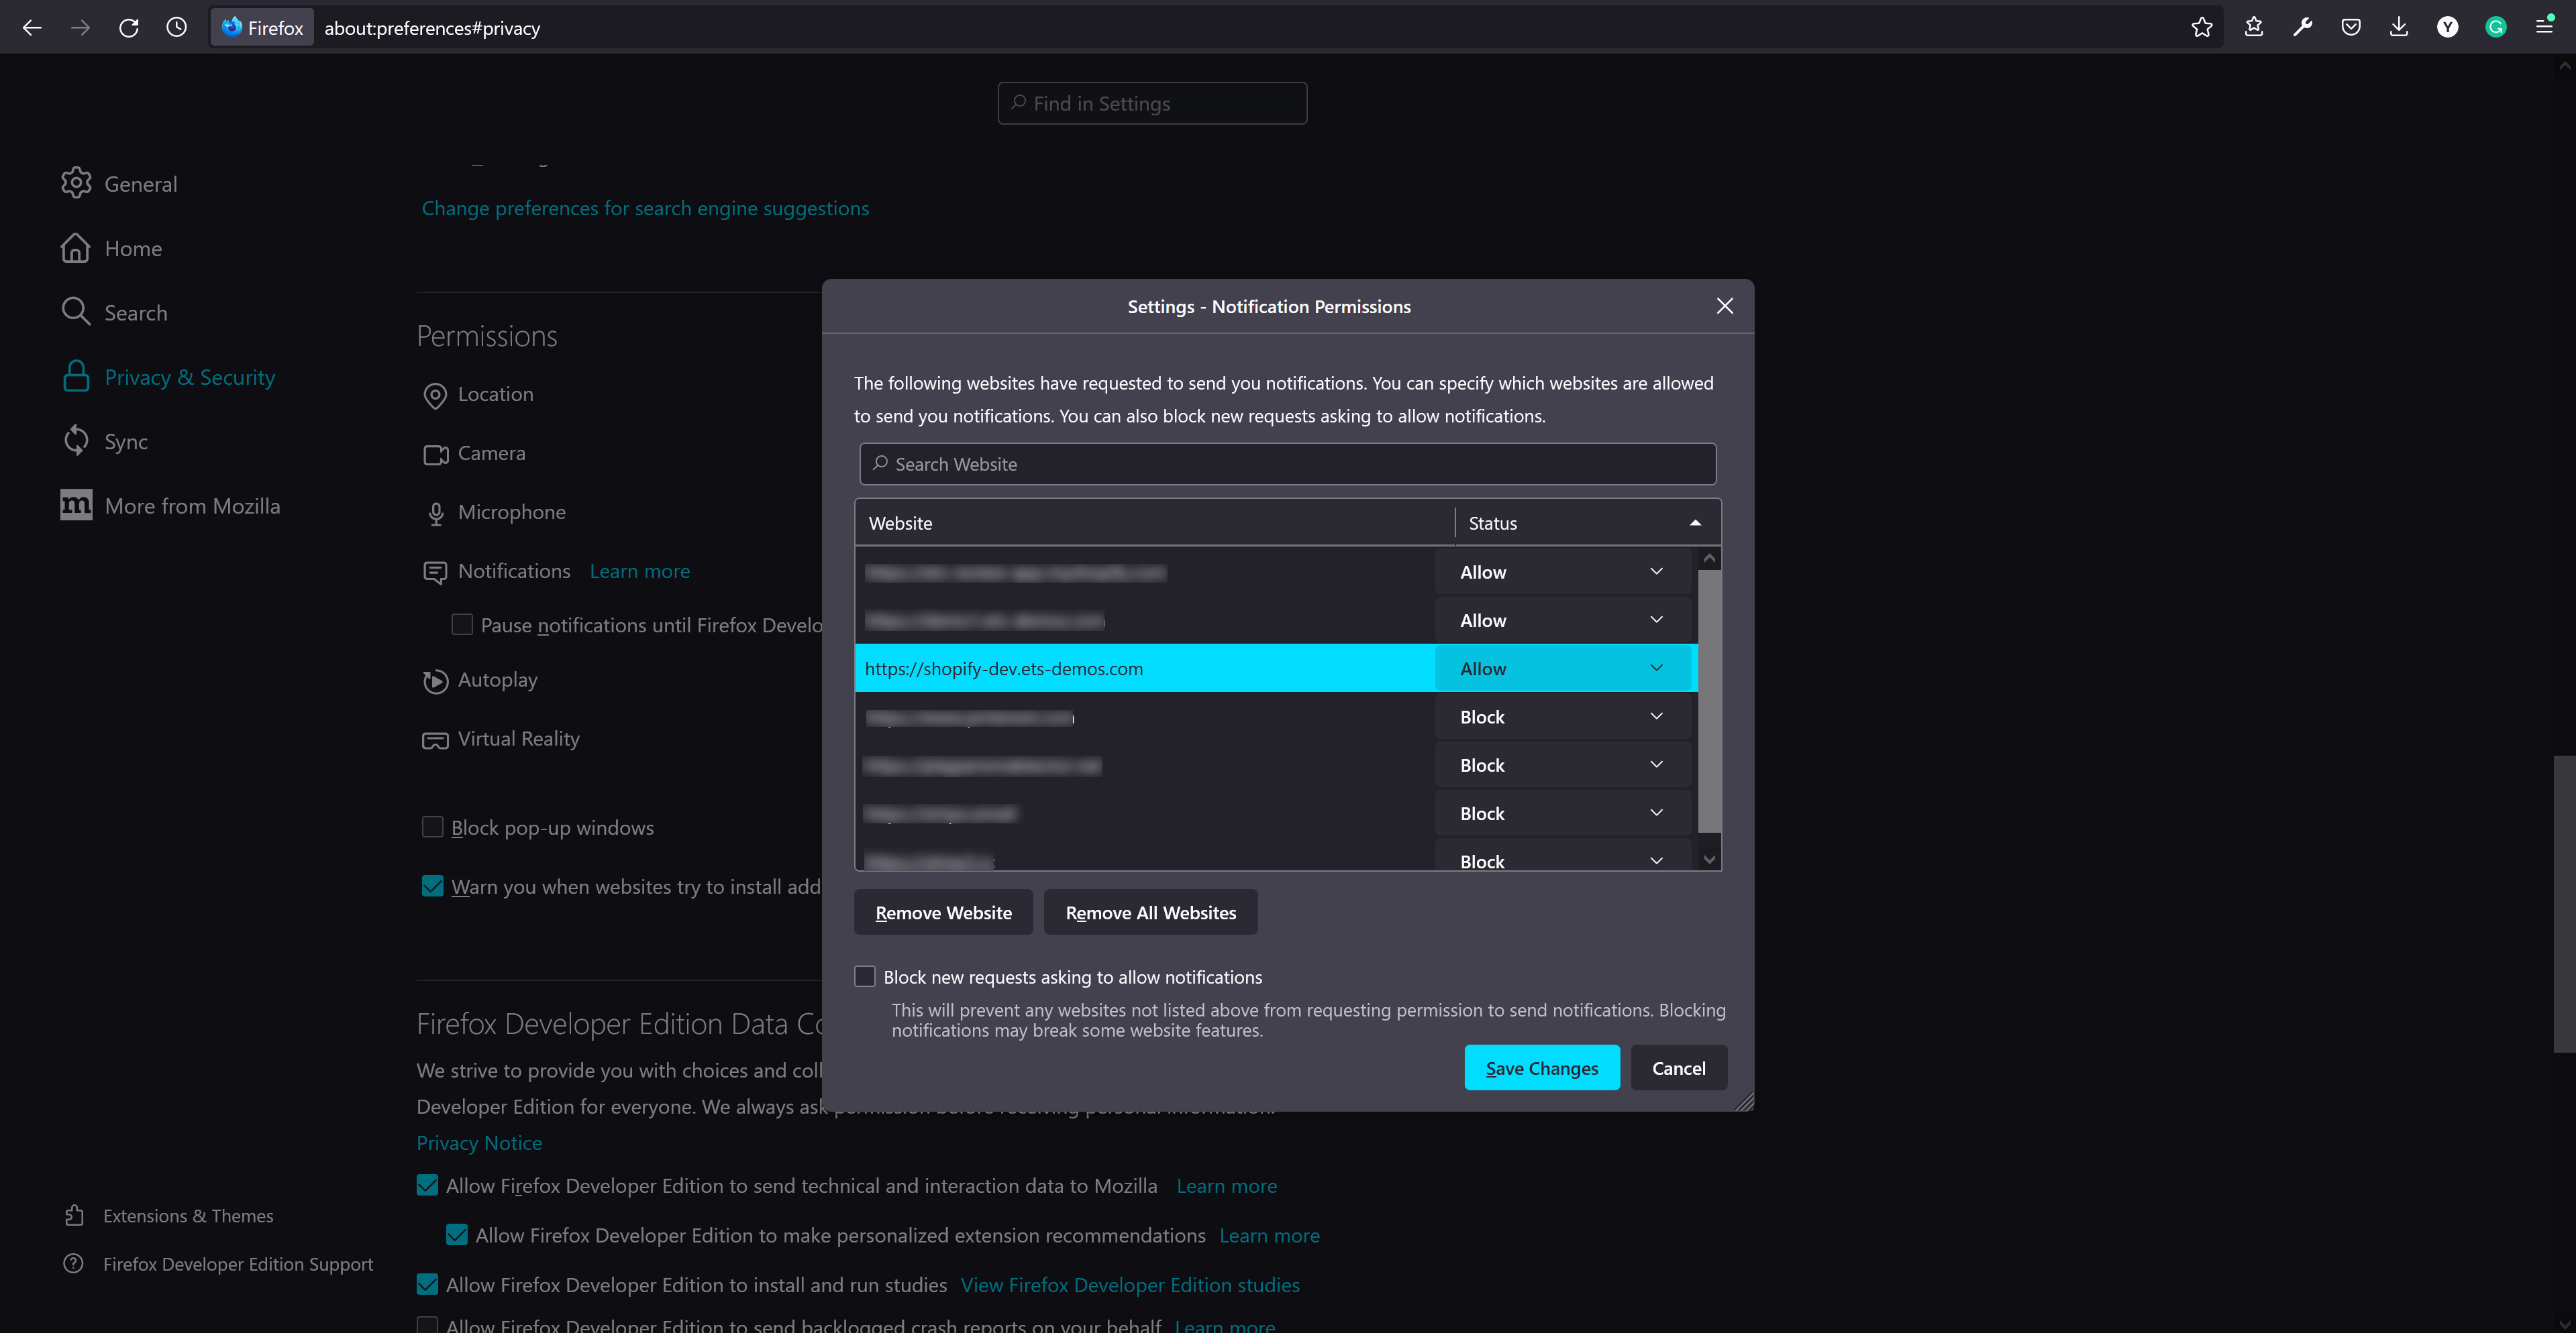The height and width of the screenshot is (1333, 2576).
Task: Click the Cancel button in dialog
Action: pyautogui.click(x=1678, y=1067)
